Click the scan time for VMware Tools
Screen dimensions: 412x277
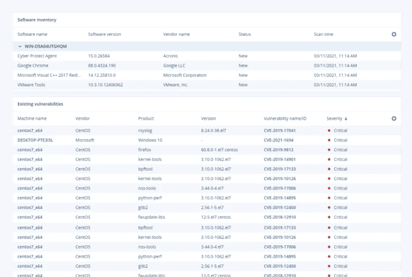tap(335, 85)
